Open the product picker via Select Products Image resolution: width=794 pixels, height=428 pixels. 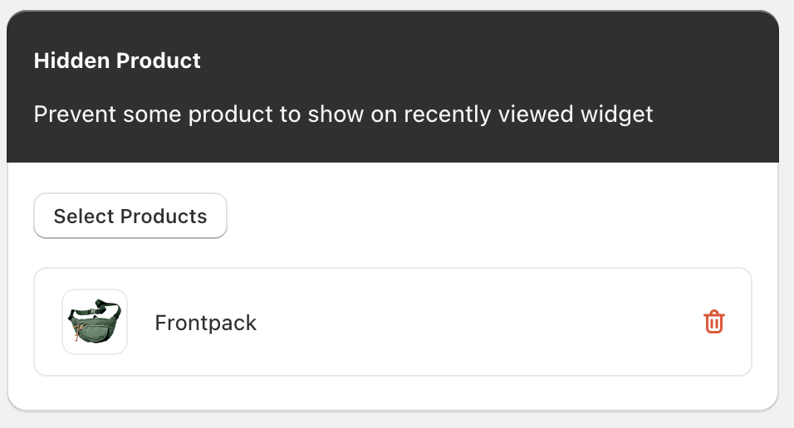point(130,216)
